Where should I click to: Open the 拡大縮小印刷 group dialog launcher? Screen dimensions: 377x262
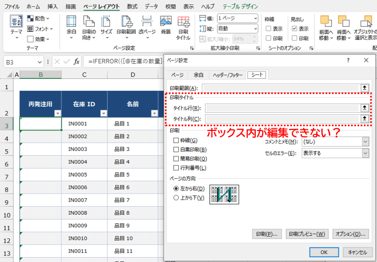(258, 48)
